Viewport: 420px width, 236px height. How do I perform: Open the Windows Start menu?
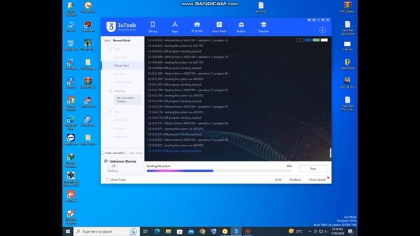click(x=68, y=231)
